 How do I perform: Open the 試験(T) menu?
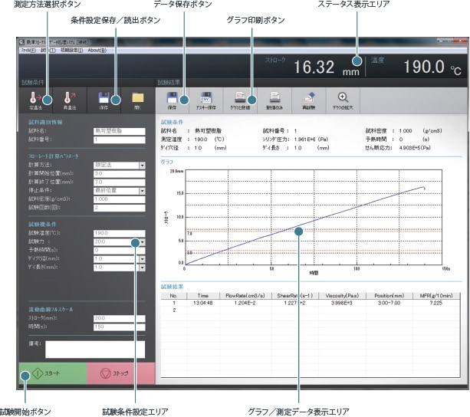pyautogui.click(x=48, y=51)
